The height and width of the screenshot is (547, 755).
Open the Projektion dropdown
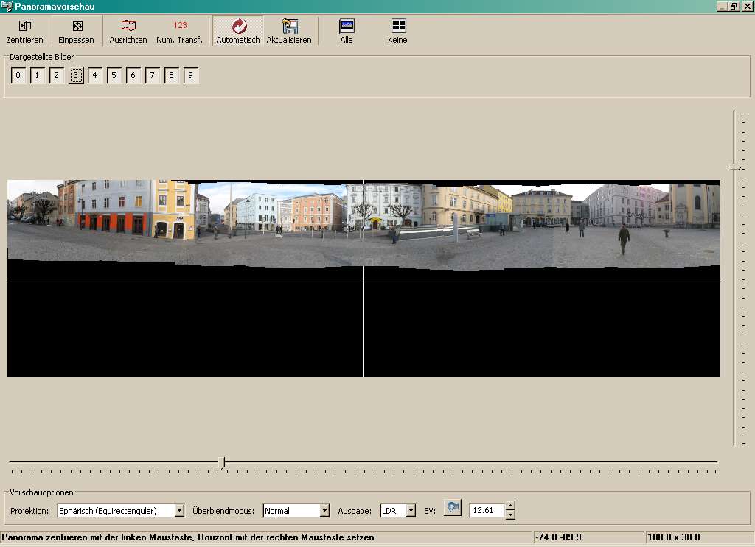tap(179, 510)
